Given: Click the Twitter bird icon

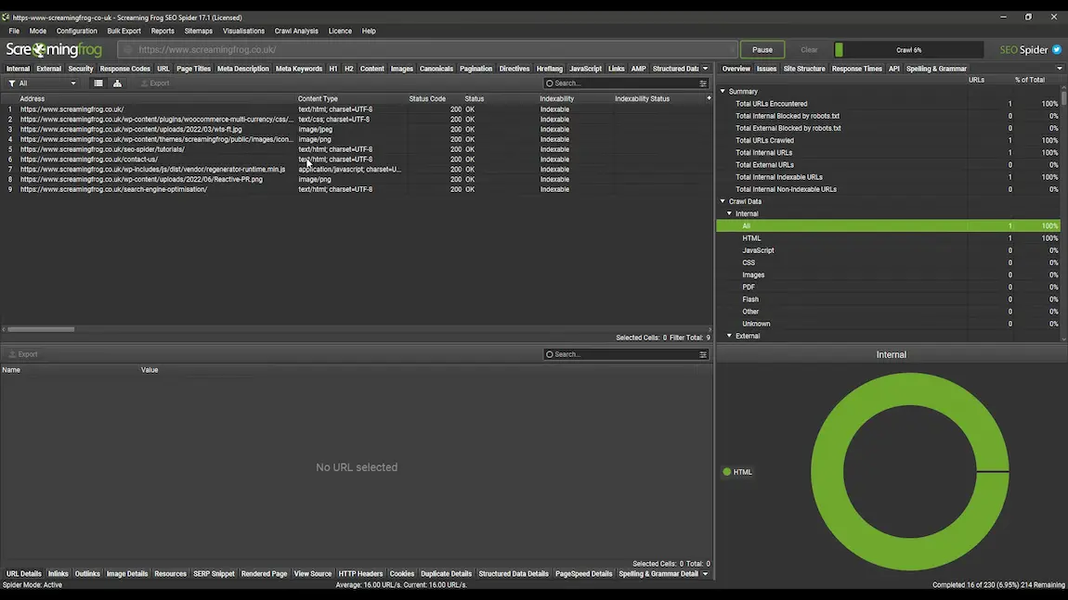Looking at the screenshot, I should [x=1057, y=50].
